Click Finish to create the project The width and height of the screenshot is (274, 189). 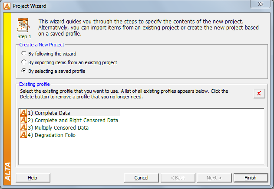point(251,178)
